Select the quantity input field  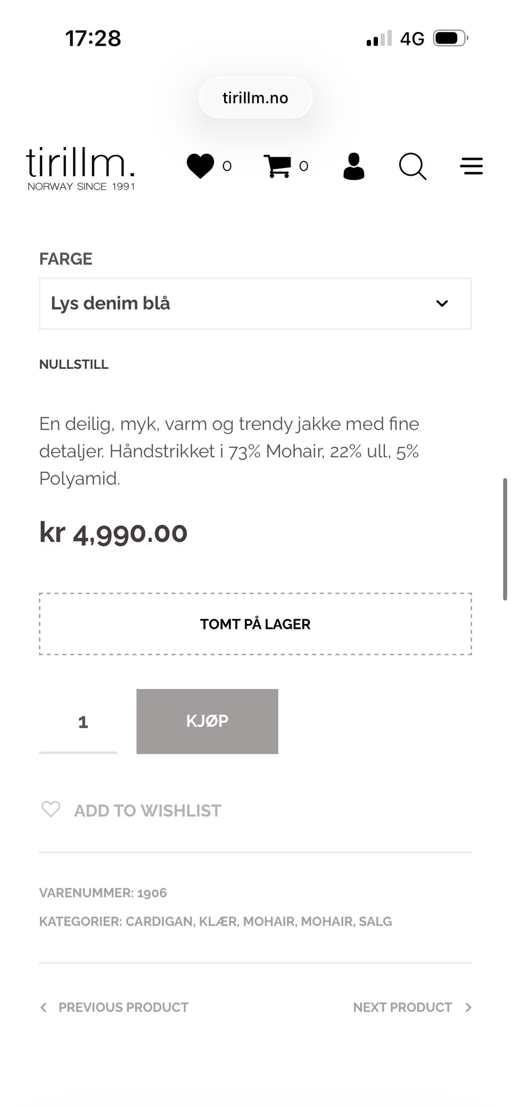(78, 722)
